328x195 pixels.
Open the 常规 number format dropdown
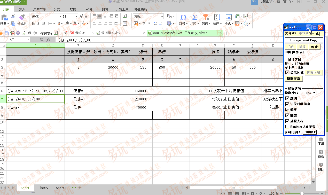point(162,17)
